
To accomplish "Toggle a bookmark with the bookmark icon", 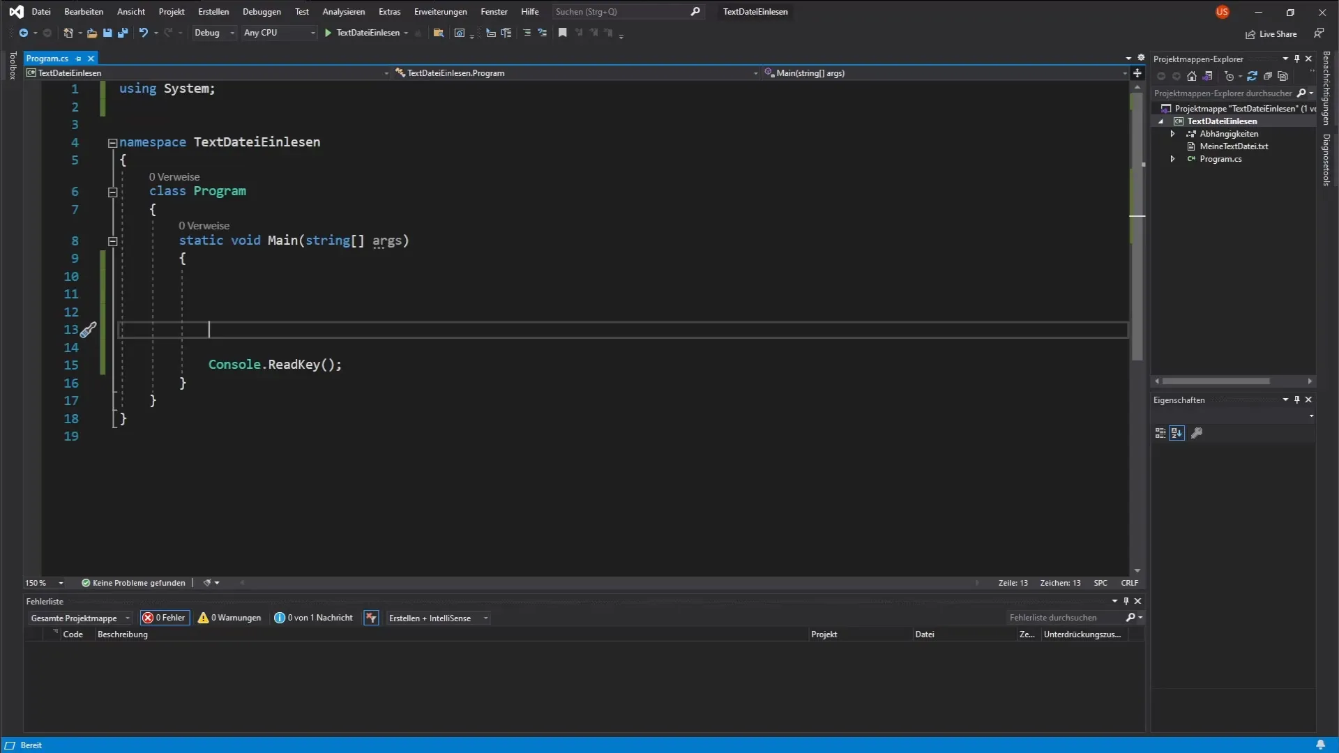I will (562, 33).
